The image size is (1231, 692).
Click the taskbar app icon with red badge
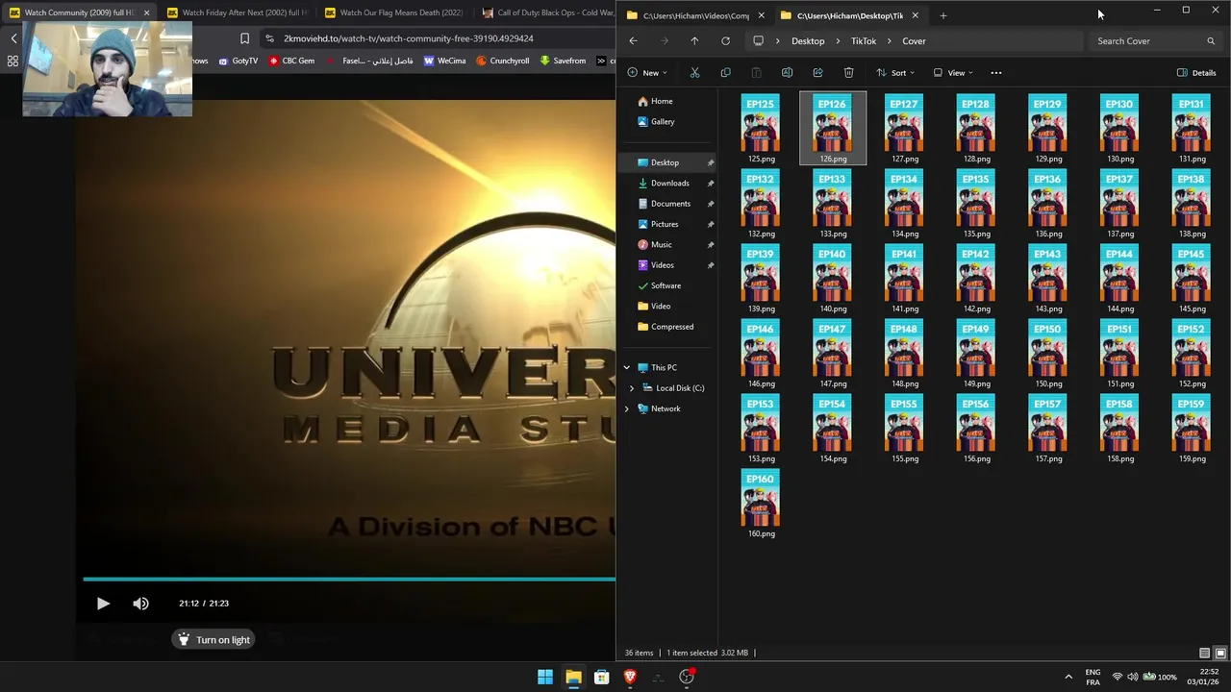pos(687,677)
